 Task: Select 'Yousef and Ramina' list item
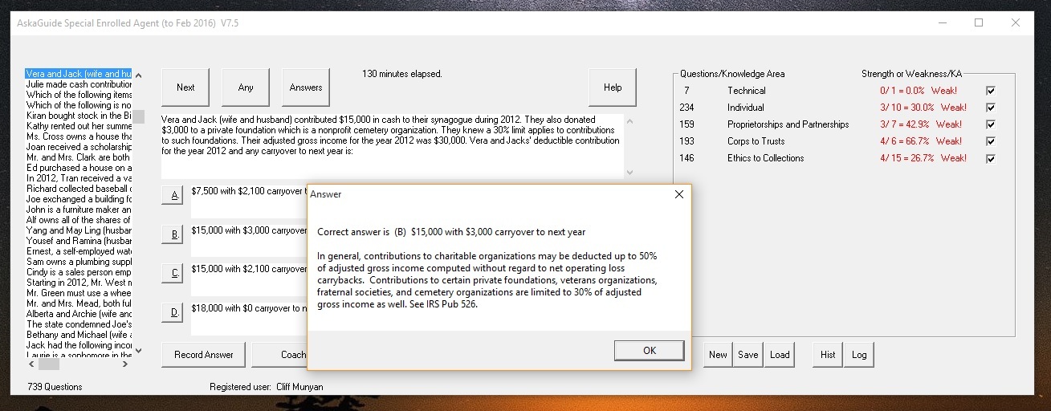click(x=79, y=241)
